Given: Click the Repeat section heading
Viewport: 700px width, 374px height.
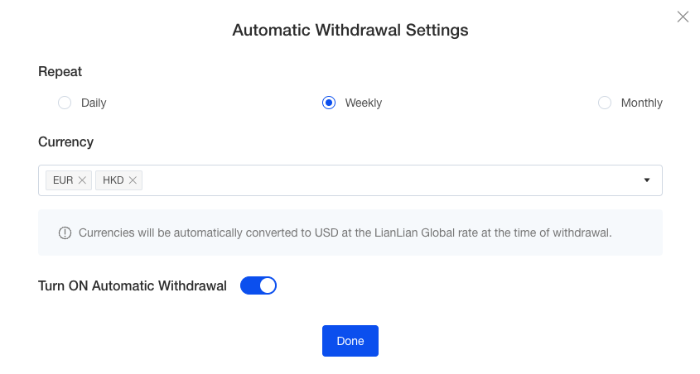Looking at the screenshot, I should (x=60, y=71).
